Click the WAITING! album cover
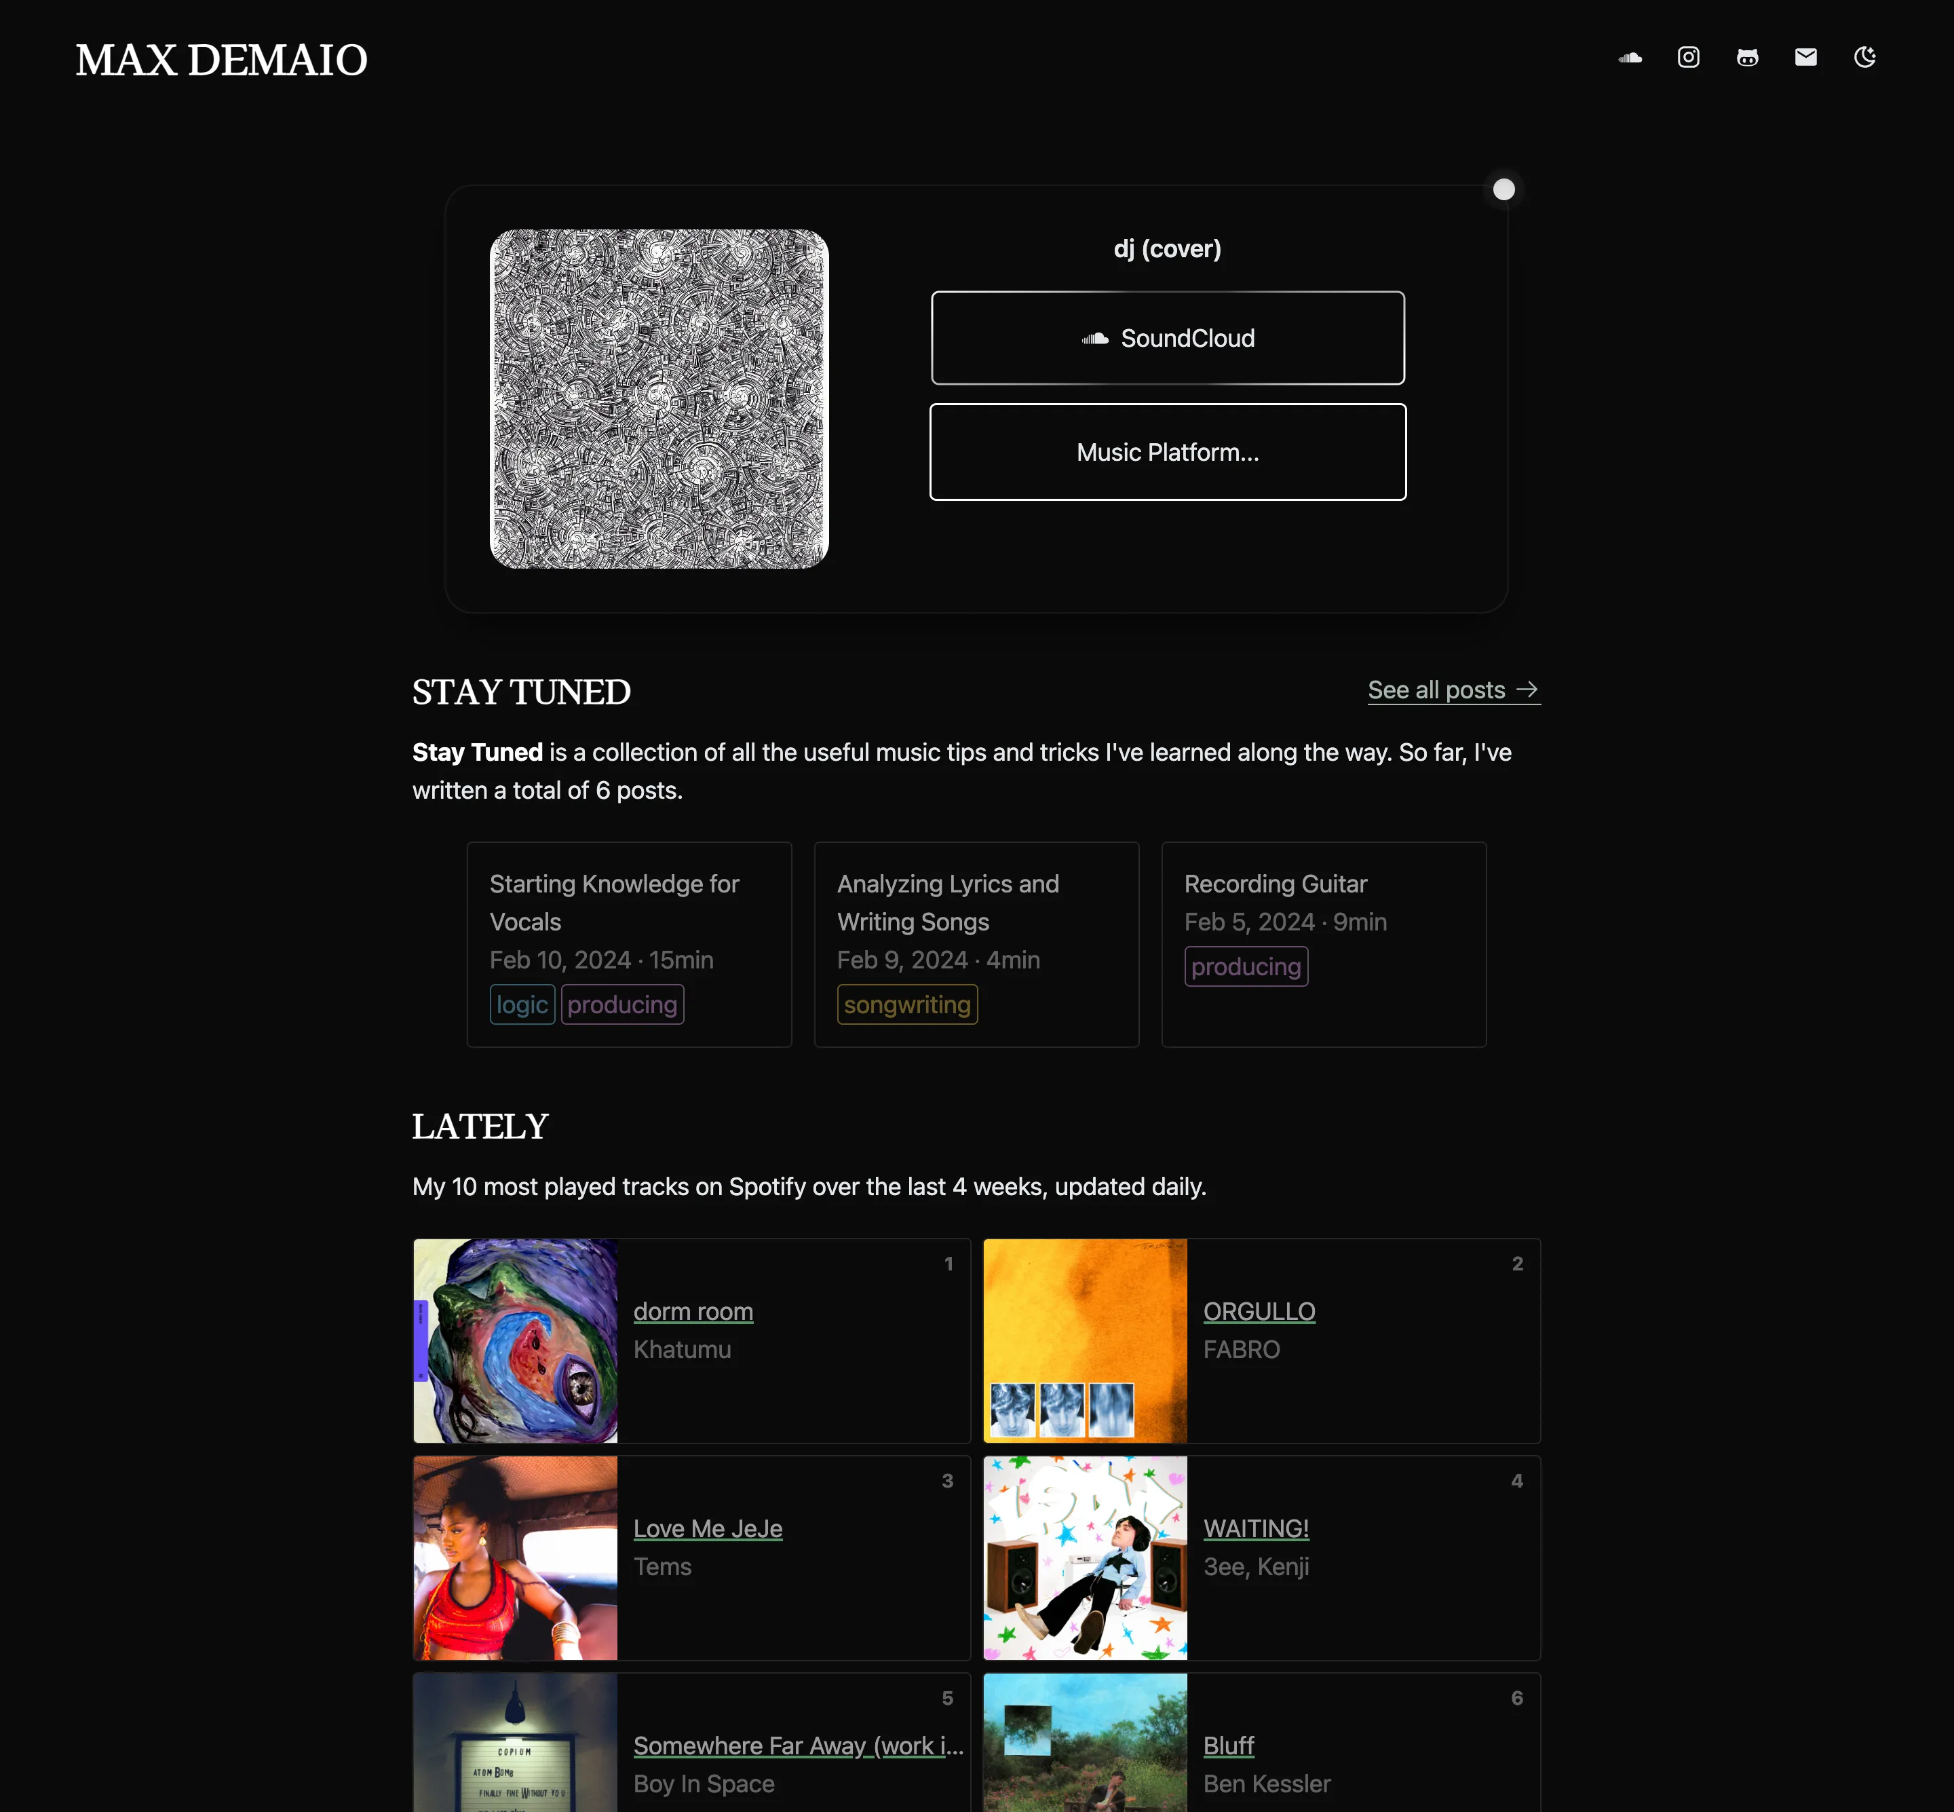Screen dimensions: 1954x1812 (x=1086, y=1558)
